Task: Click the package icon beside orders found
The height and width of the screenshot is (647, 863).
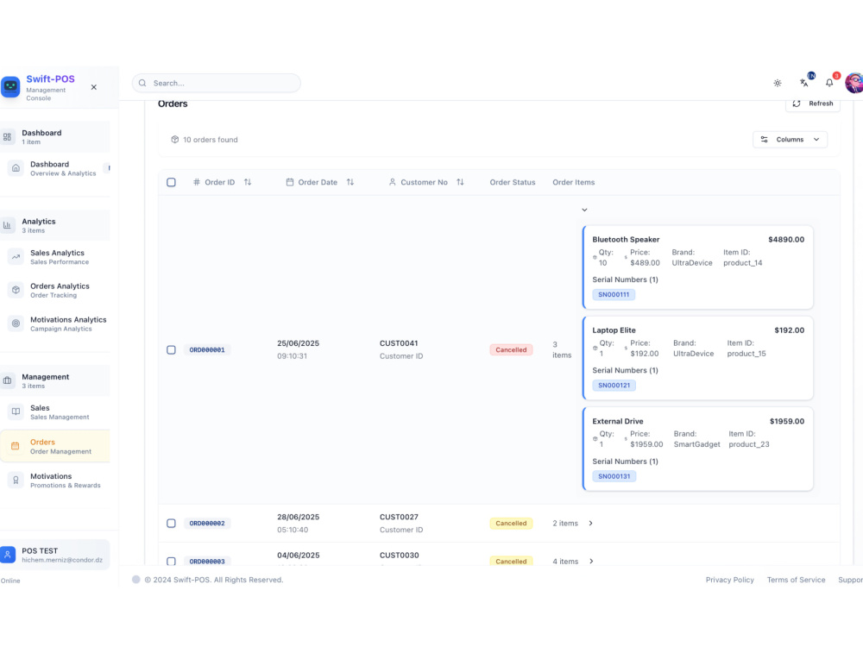Action: pos(174,140)
